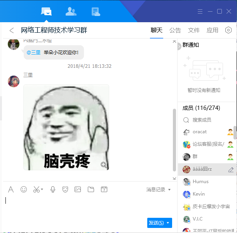Click chat scroll-to-top arrow
Screen dimensions: 237x233
coord(174,42)
